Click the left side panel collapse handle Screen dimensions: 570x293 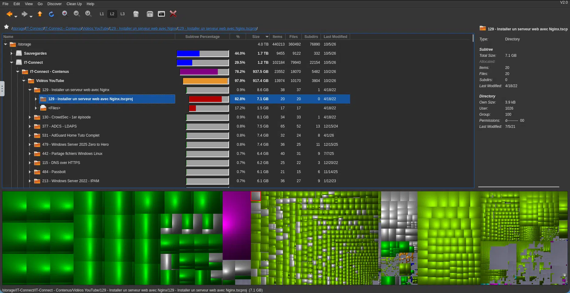click(x=2, y=89)
